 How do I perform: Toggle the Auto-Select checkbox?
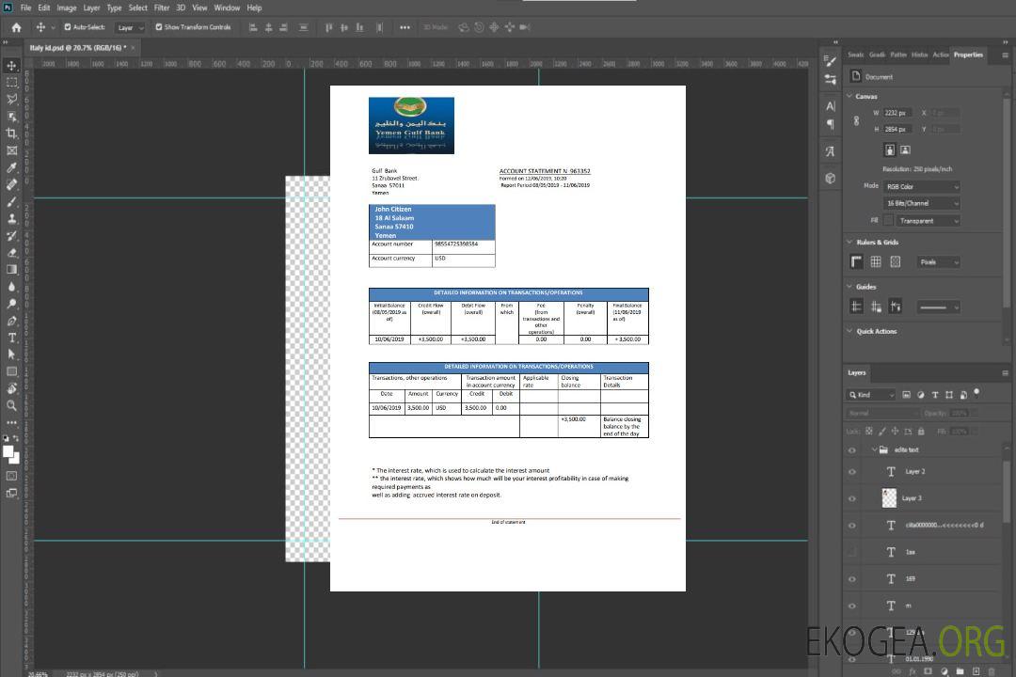67,27
